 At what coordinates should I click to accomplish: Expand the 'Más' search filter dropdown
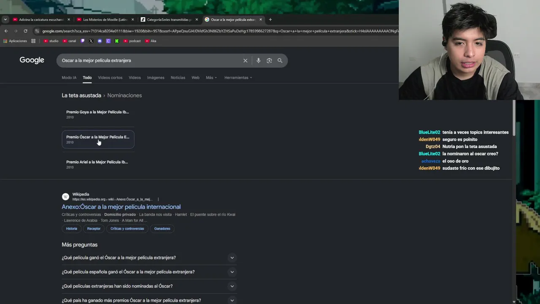pyautogui.click(x=211, y=78)
